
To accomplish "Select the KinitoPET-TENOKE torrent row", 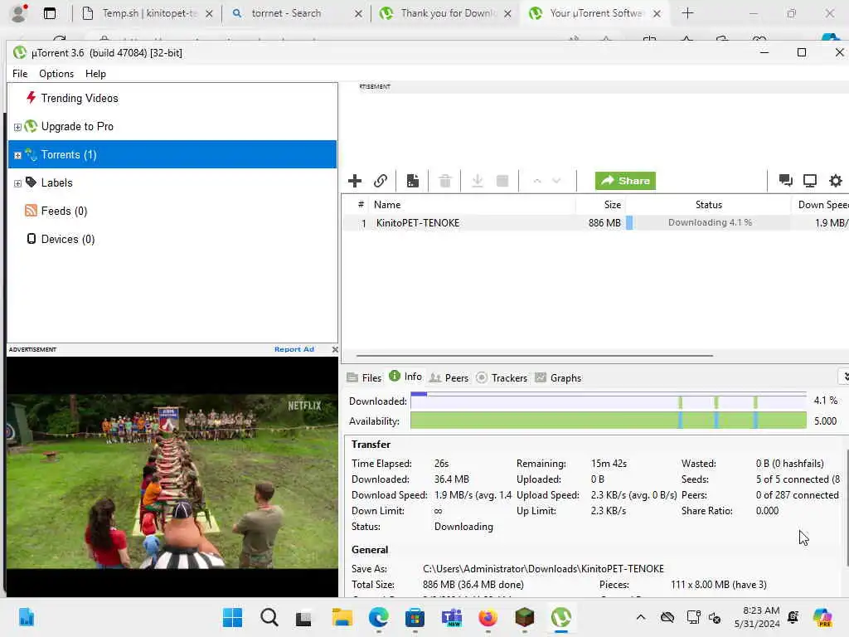I will pyautogui.click(x=595, y=222).
